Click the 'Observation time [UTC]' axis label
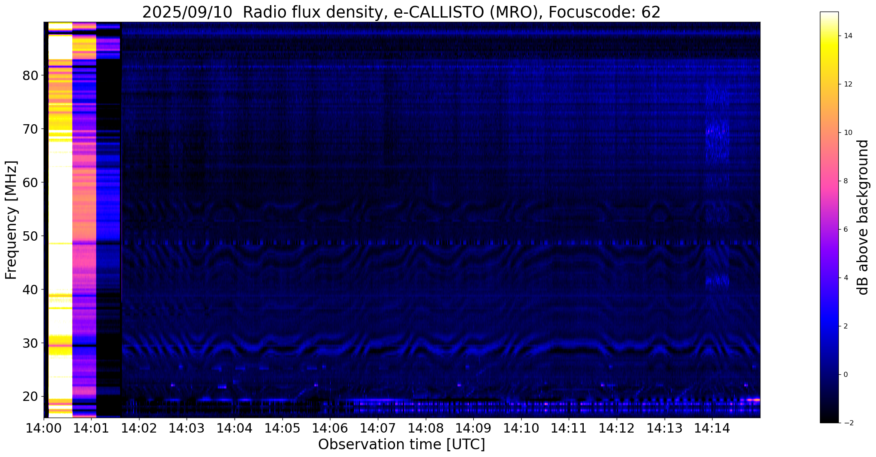876x457 pixels. coord(401,445)
